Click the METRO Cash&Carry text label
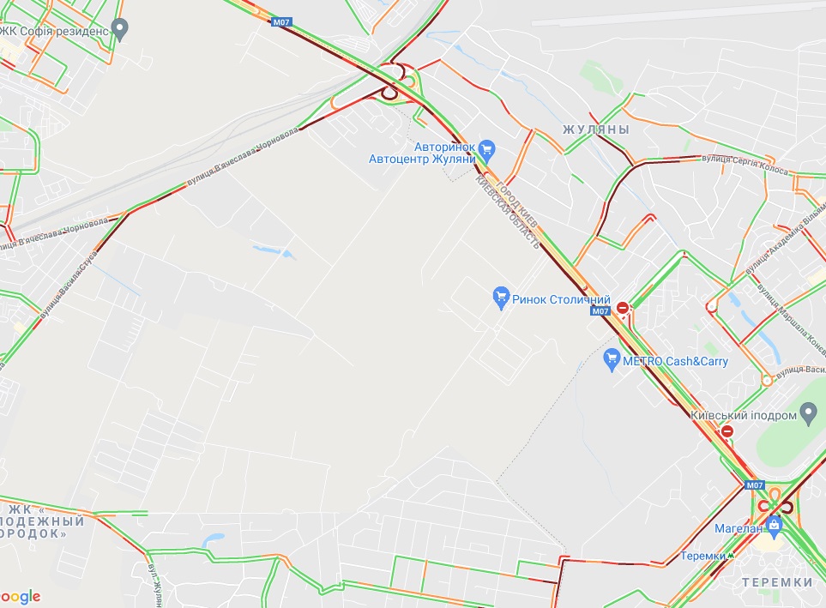The width and height of the screenshot is (826, 608). point(675,361)
